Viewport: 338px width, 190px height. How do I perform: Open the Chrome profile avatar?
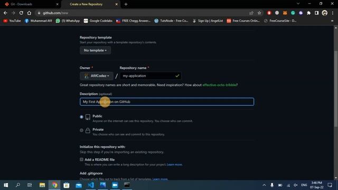tap(325, 13)
